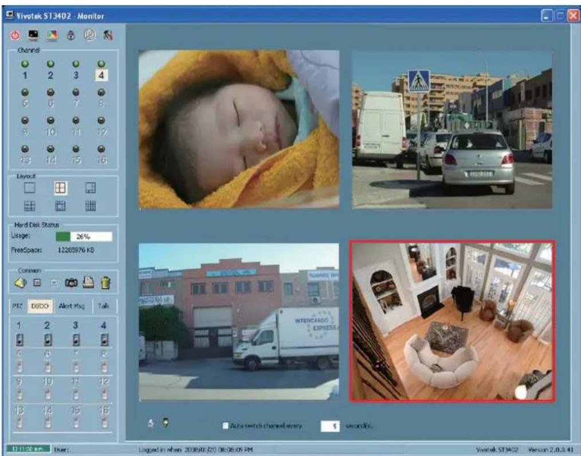
Task: Choose the center-large thirteen-view layout icon
Action: (x=60, y=206)
